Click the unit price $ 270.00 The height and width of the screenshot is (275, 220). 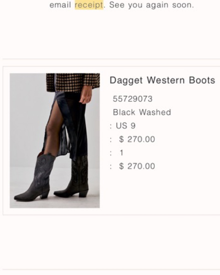pyautogui.click(x=137, y=139)
